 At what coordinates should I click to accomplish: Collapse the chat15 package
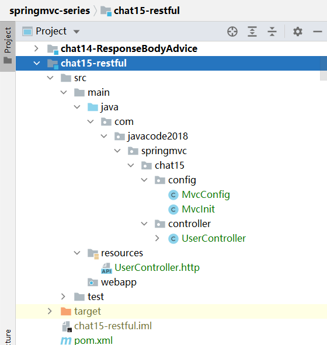(x=131, y=165)
